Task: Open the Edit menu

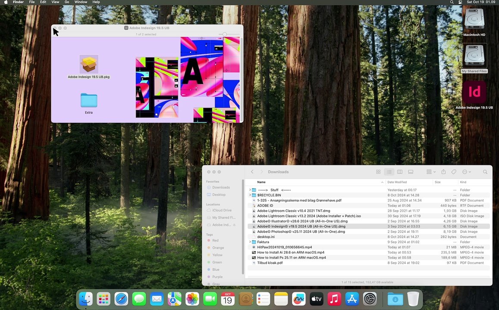Action: [x=43, y=2]
